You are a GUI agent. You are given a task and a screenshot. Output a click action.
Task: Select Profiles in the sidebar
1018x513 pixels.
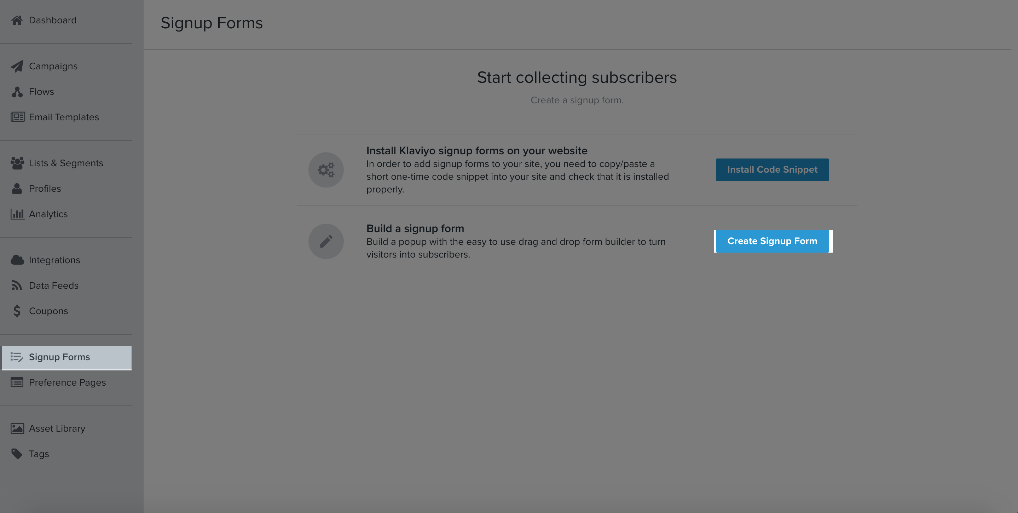(x=45, y=189)
